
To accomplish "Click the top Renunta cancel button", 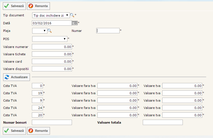I will 39,6.
